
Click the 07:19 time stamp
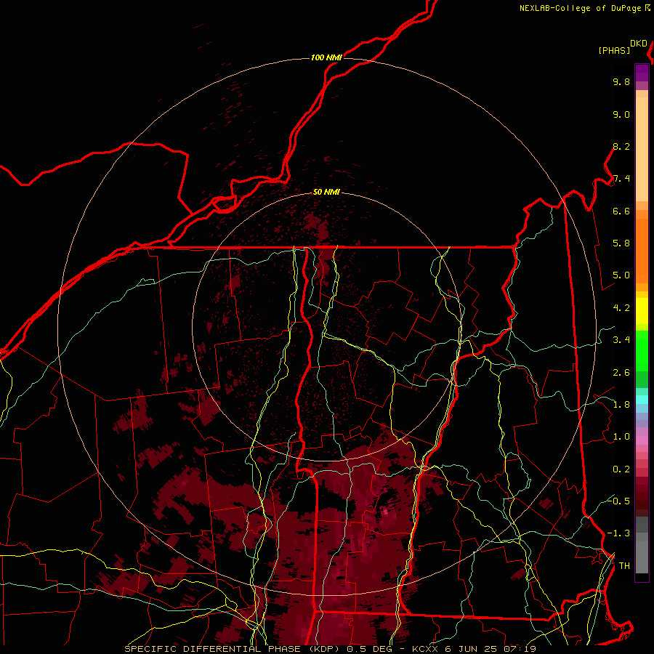pyautogui.click(x=520, y=649)
